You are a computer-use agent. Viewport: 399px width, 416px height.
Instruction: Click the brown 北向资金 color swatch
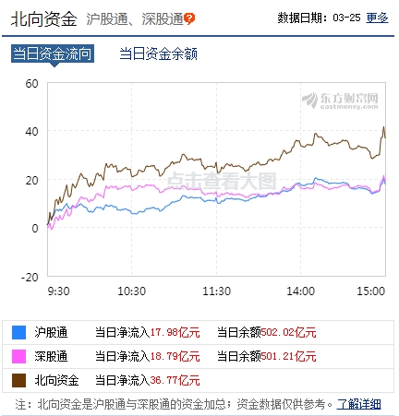coord(18,380)
